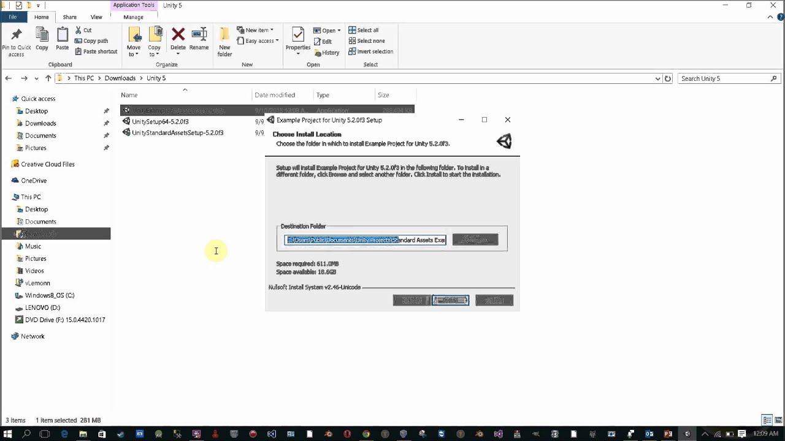The height and width of the screenshot is (441, 785).
Task: Click the Rename icon in Organize group
Action: (199, 35)
